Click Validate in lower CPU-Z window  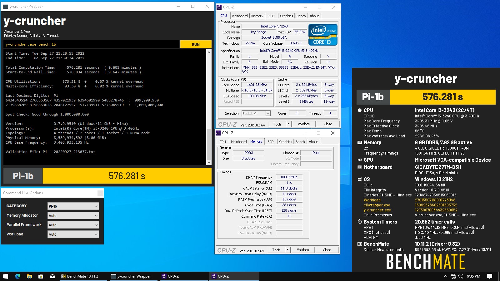[303, 250]
